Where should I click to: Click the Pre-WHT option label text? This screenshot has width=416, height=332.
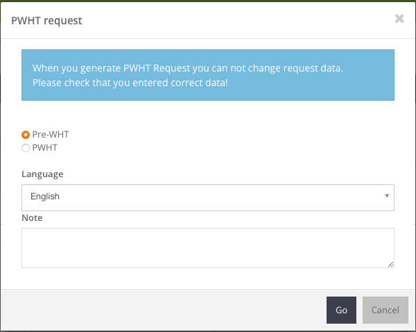pyautogui.click(x=51, y=135)
